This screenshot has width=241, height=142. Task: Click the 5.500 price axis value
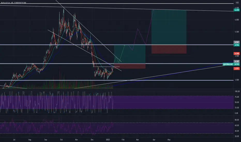point(237,32)
